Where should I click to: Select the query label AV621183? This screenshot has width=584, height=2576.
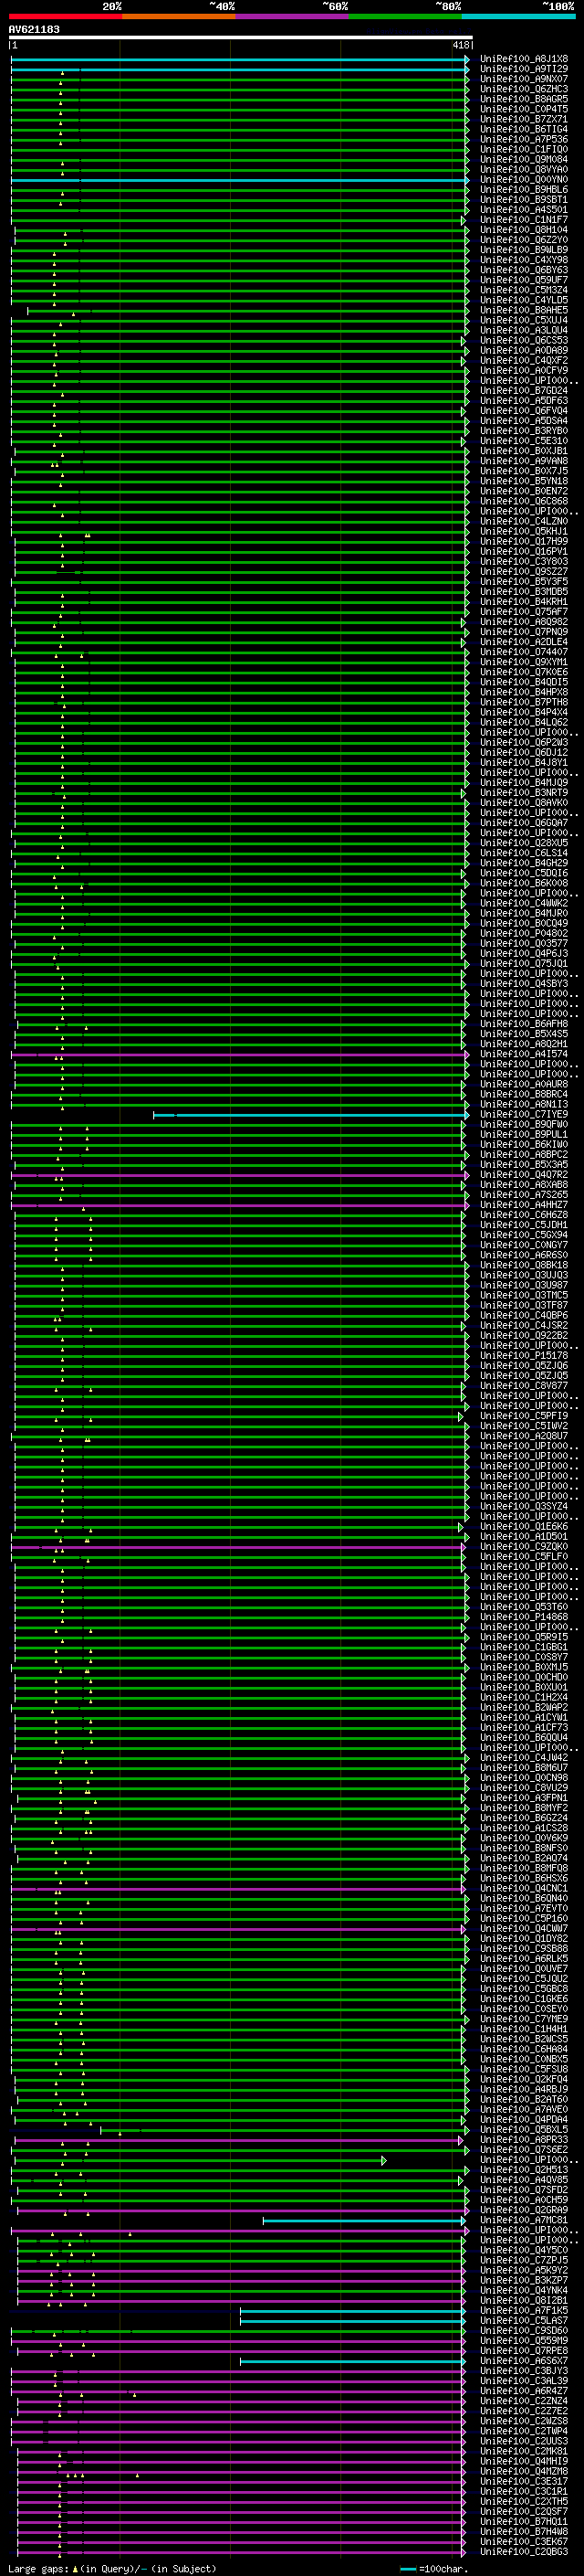coord(34,29)
